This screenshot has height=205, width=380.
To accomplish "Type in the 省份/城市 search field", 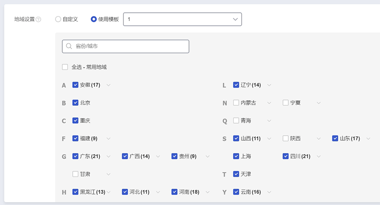I will point(128,47).
